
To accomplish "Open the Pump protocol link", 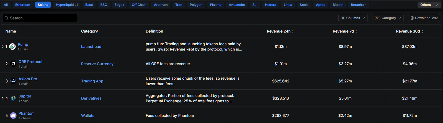I will point(23,44).
